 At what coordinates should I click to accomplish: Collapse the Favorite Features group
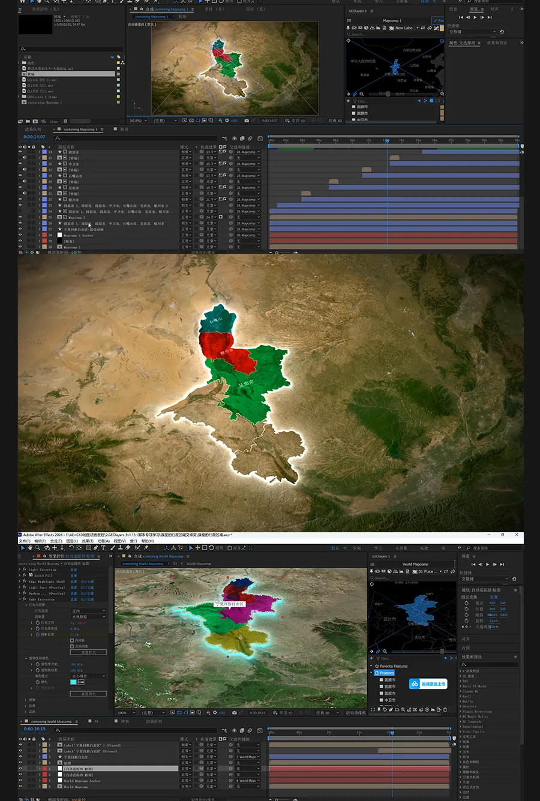point(371,666)
